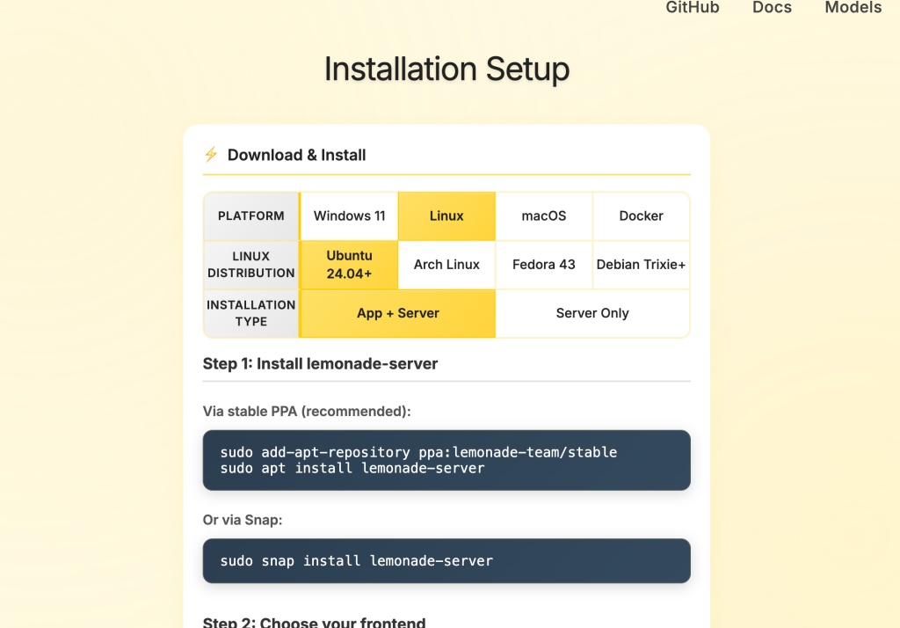
Task: Switch to Server Only installation type
Action: point(592,313)
